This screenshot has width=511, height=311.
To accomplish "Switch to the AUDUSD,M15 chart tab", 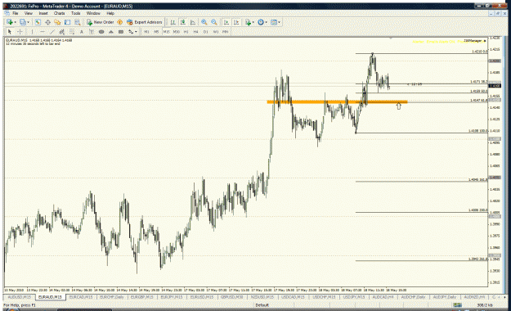I will (20, 297).
